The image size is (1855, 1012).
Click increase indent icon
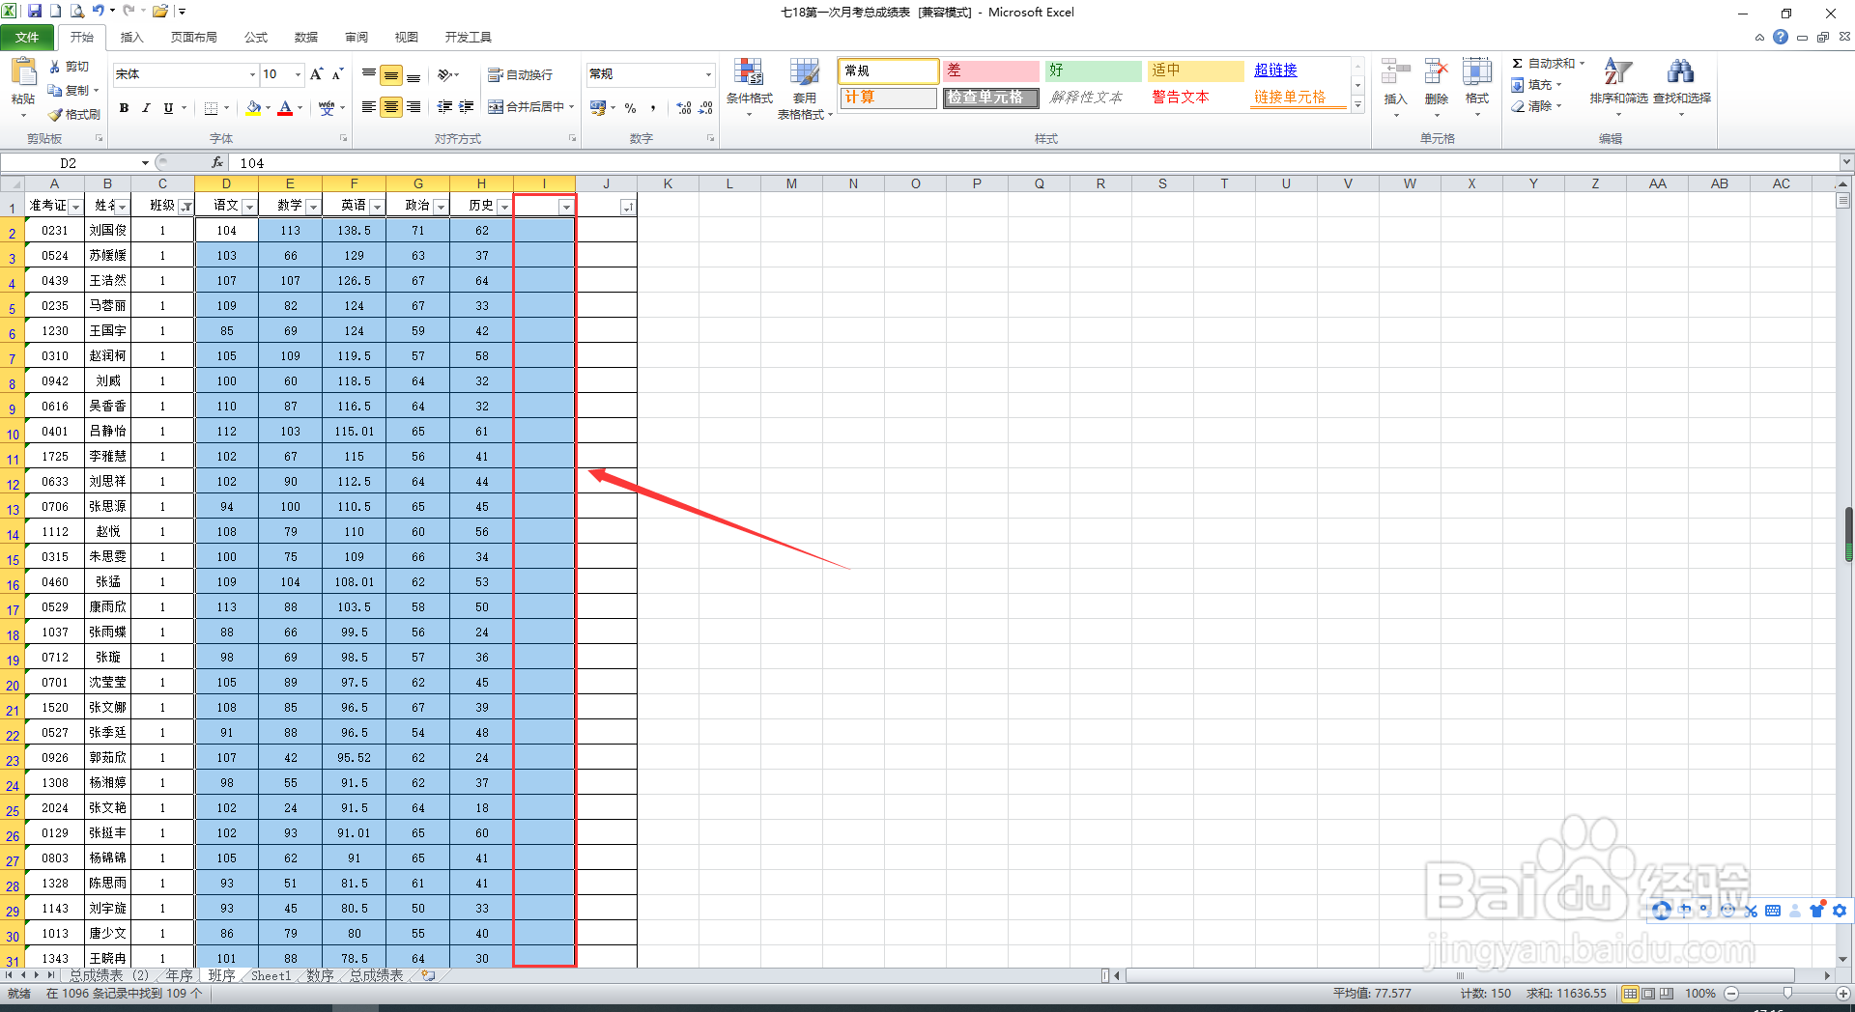tap(467, 107)
